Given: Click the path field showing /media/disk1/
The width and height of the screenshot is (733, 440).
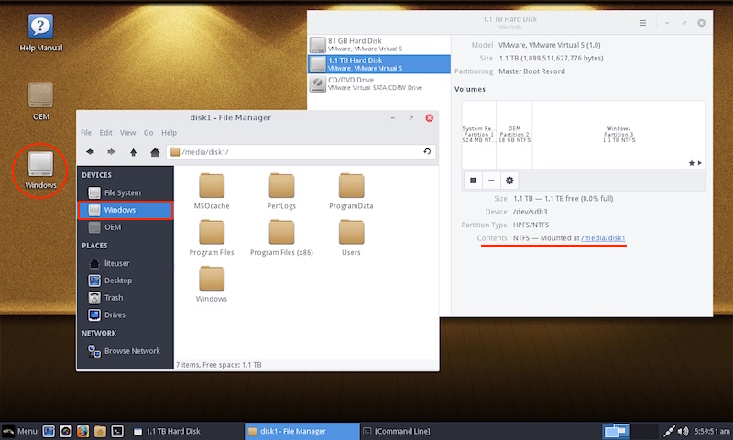Looking at the screenshot, I should click(x=293, y=151).
